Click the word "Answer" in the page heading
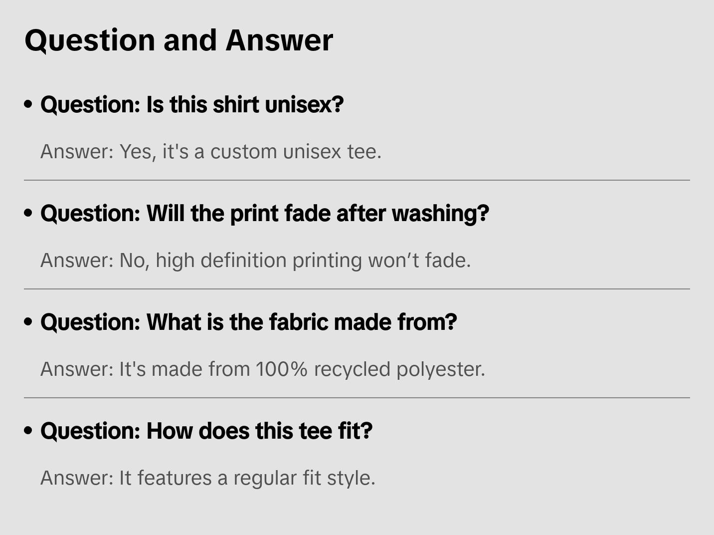The height and width of the screenshot is (535, 714). click(279, 40)
